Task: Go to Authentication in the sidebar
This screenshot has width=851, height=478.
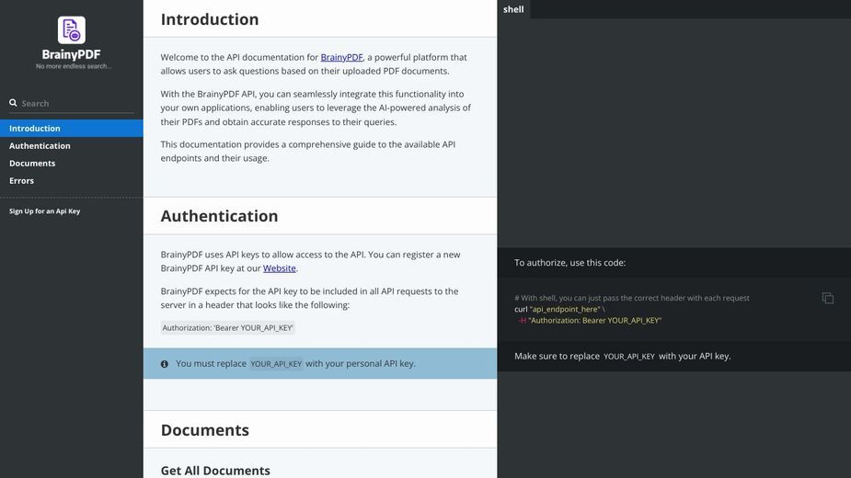Action: [x=72, y=145]
